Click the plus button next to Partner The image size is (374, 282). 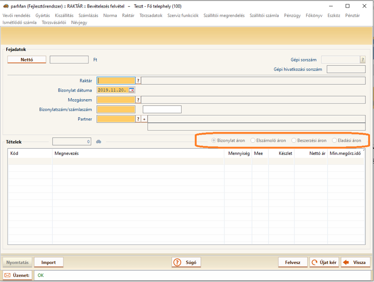pyautogui.click(x=144, y=119)
